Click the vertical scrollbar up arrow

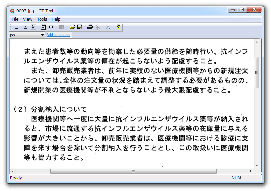pos(257,42)
